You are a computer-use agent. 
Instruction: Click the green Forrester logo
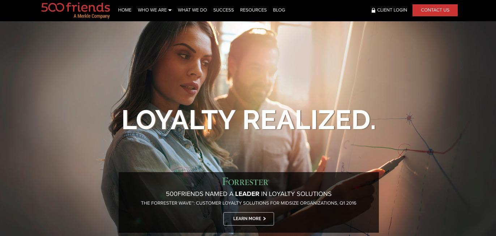tap(246, 182)
